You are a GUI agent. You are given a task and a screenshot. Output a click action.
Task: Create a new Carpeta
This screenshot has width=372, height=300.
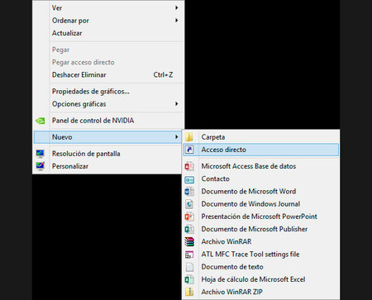click(x=260, y=137)
